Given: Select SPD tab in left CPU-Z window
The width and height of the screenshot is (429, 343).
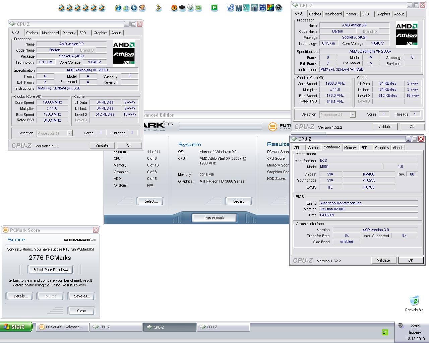Looking at the screenshot, I should click(83, 33).
